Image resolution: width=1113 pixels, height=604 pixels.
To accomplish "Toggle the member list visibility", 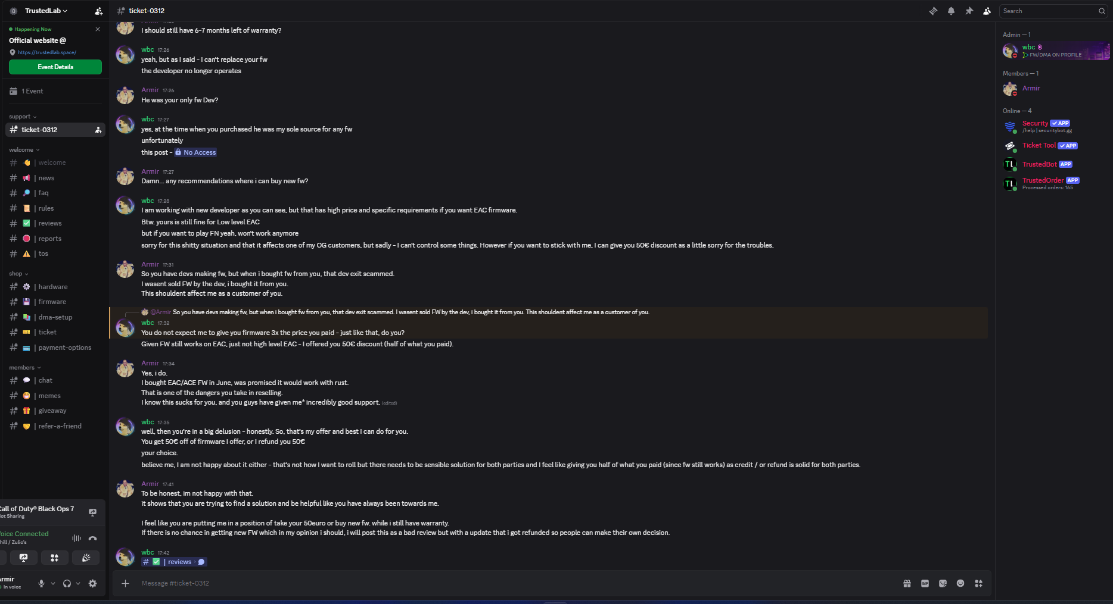I will point(987,11).
